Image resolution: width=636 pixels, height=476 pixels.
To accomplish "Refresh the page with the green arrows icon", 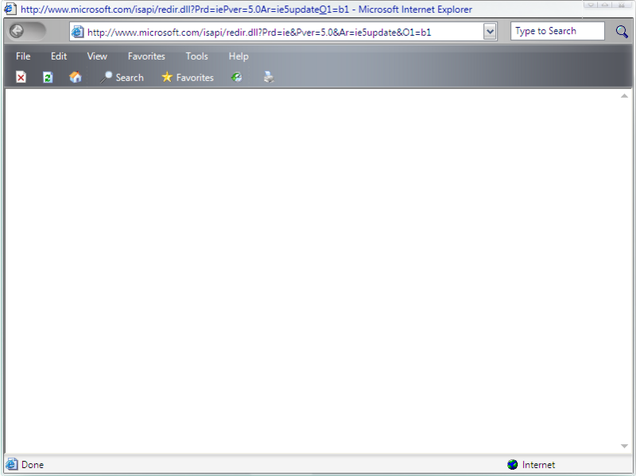I will click(x=48, y=77).
